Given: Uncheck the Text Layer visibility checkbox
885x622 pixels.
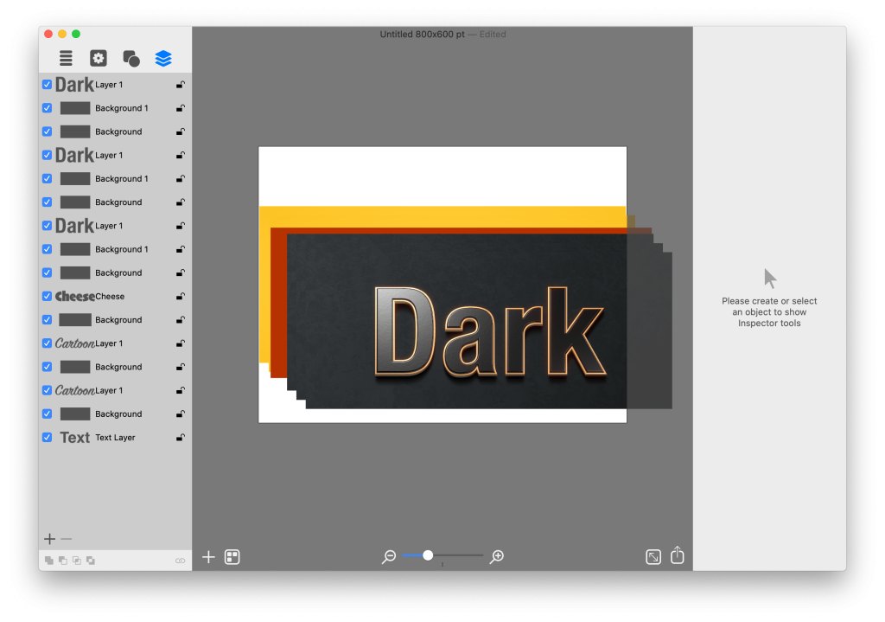Looking at the screenshot, I should [x=46, y=437].
